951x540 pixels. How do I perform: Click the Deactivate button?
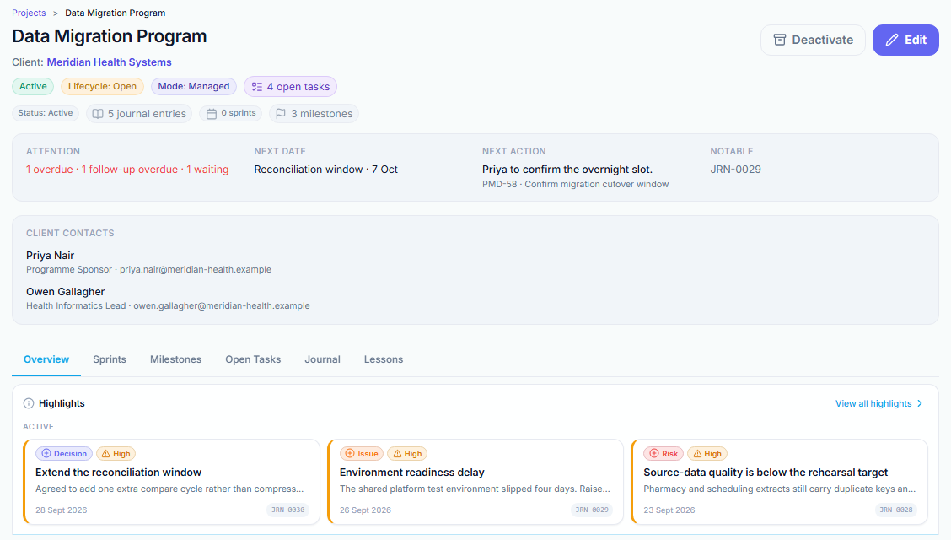coord(813,40)
